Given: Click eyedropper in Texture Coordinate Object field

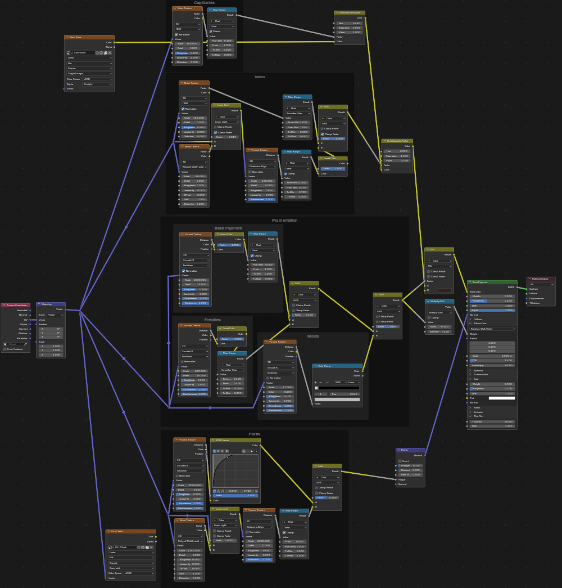Looking at the screenshot, I should click(x=25, y=344).
